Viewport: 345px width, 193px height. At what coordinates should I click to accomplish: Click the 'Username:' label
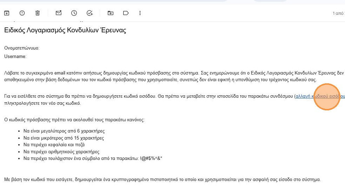tap(15, 56)
